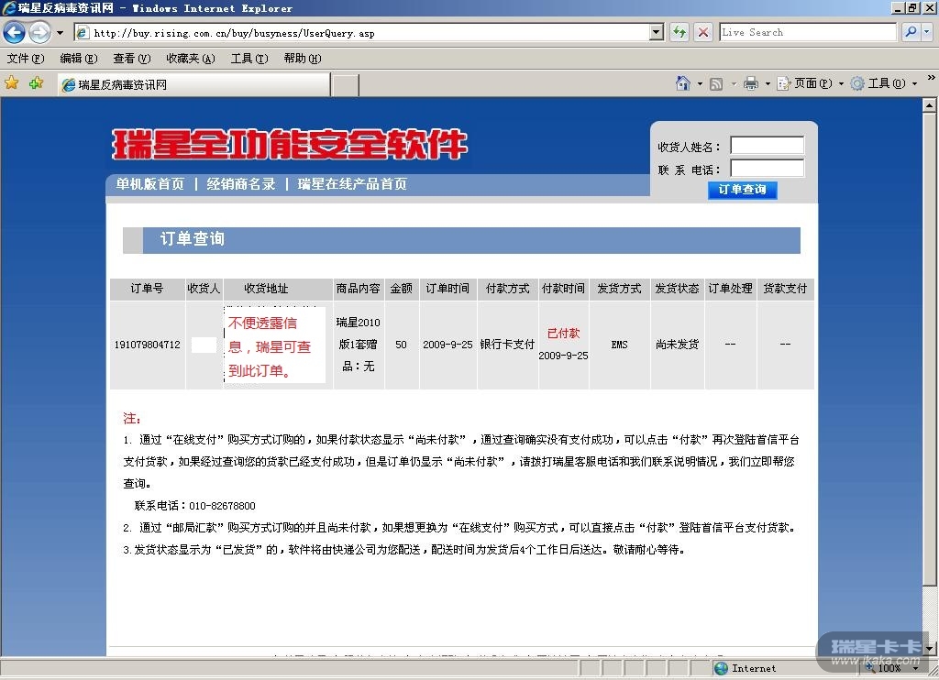Open the 工具(T) menu
Image resolution: width=939 pixels, height=680 pixels.
point(249,58)
